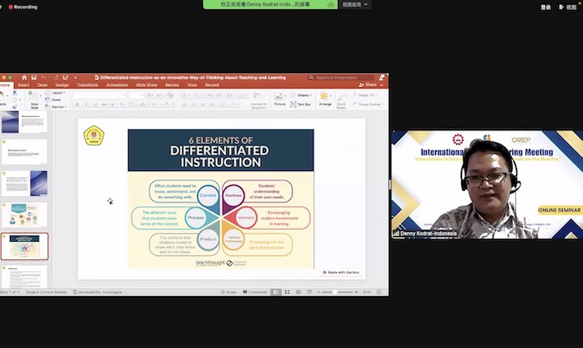
Task: Open the font name combo box
Action: (99, 95)
